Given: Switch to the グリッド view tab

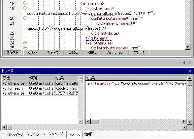Looking at the screenshot, I should (33, 53).
